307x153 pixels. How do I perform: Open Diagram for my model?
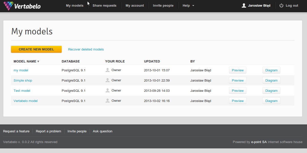click(x=271, y=70)
